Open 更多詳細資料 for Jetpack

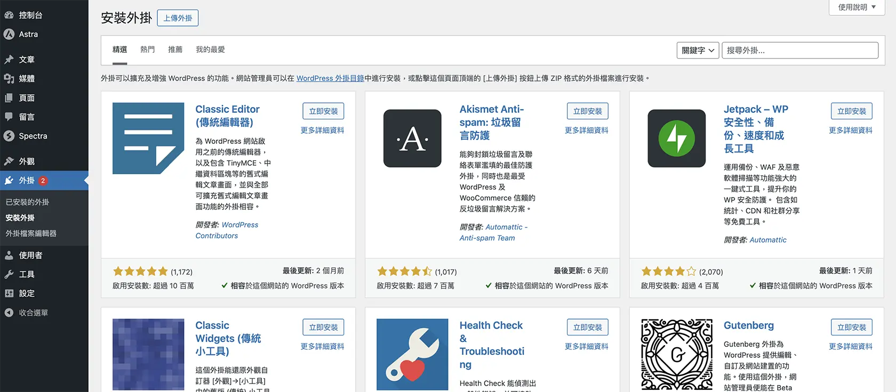851,130
